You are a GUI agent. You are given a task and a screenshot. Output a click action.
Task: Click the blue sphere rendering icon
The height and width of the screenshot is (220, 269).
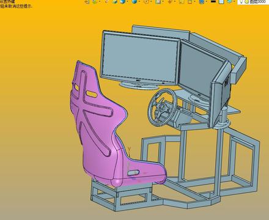[134, 2]
